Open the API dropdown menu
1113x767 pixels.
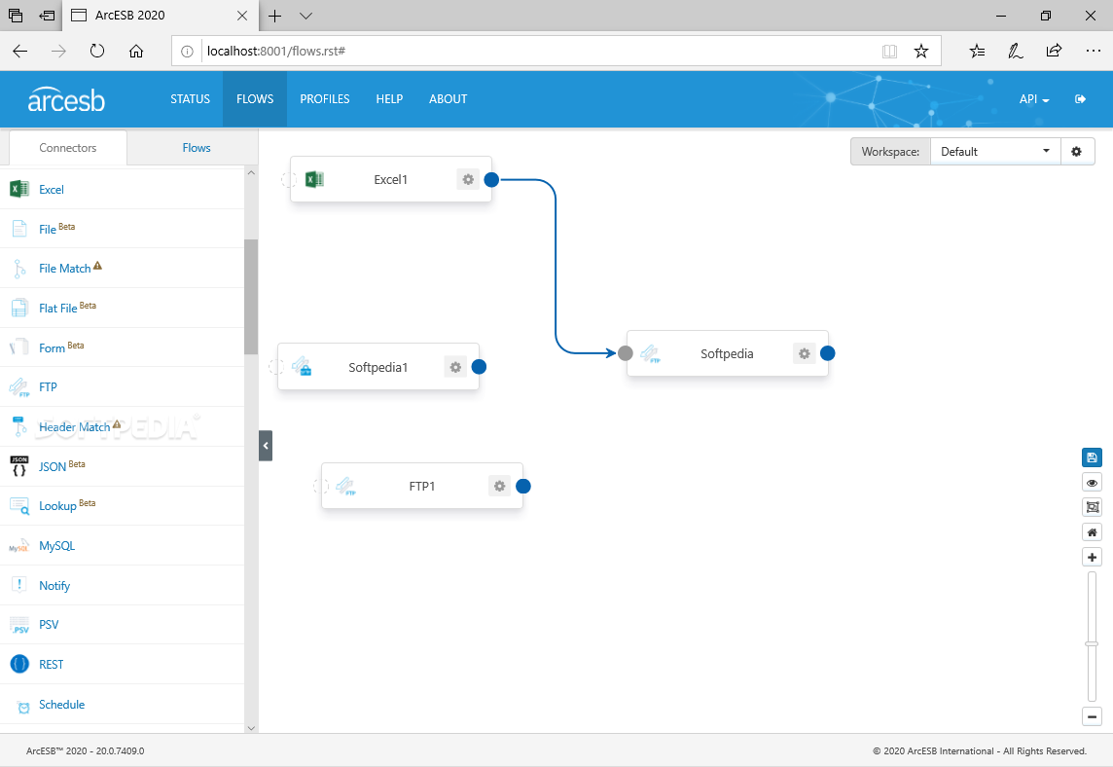(x=1033, y=99)
